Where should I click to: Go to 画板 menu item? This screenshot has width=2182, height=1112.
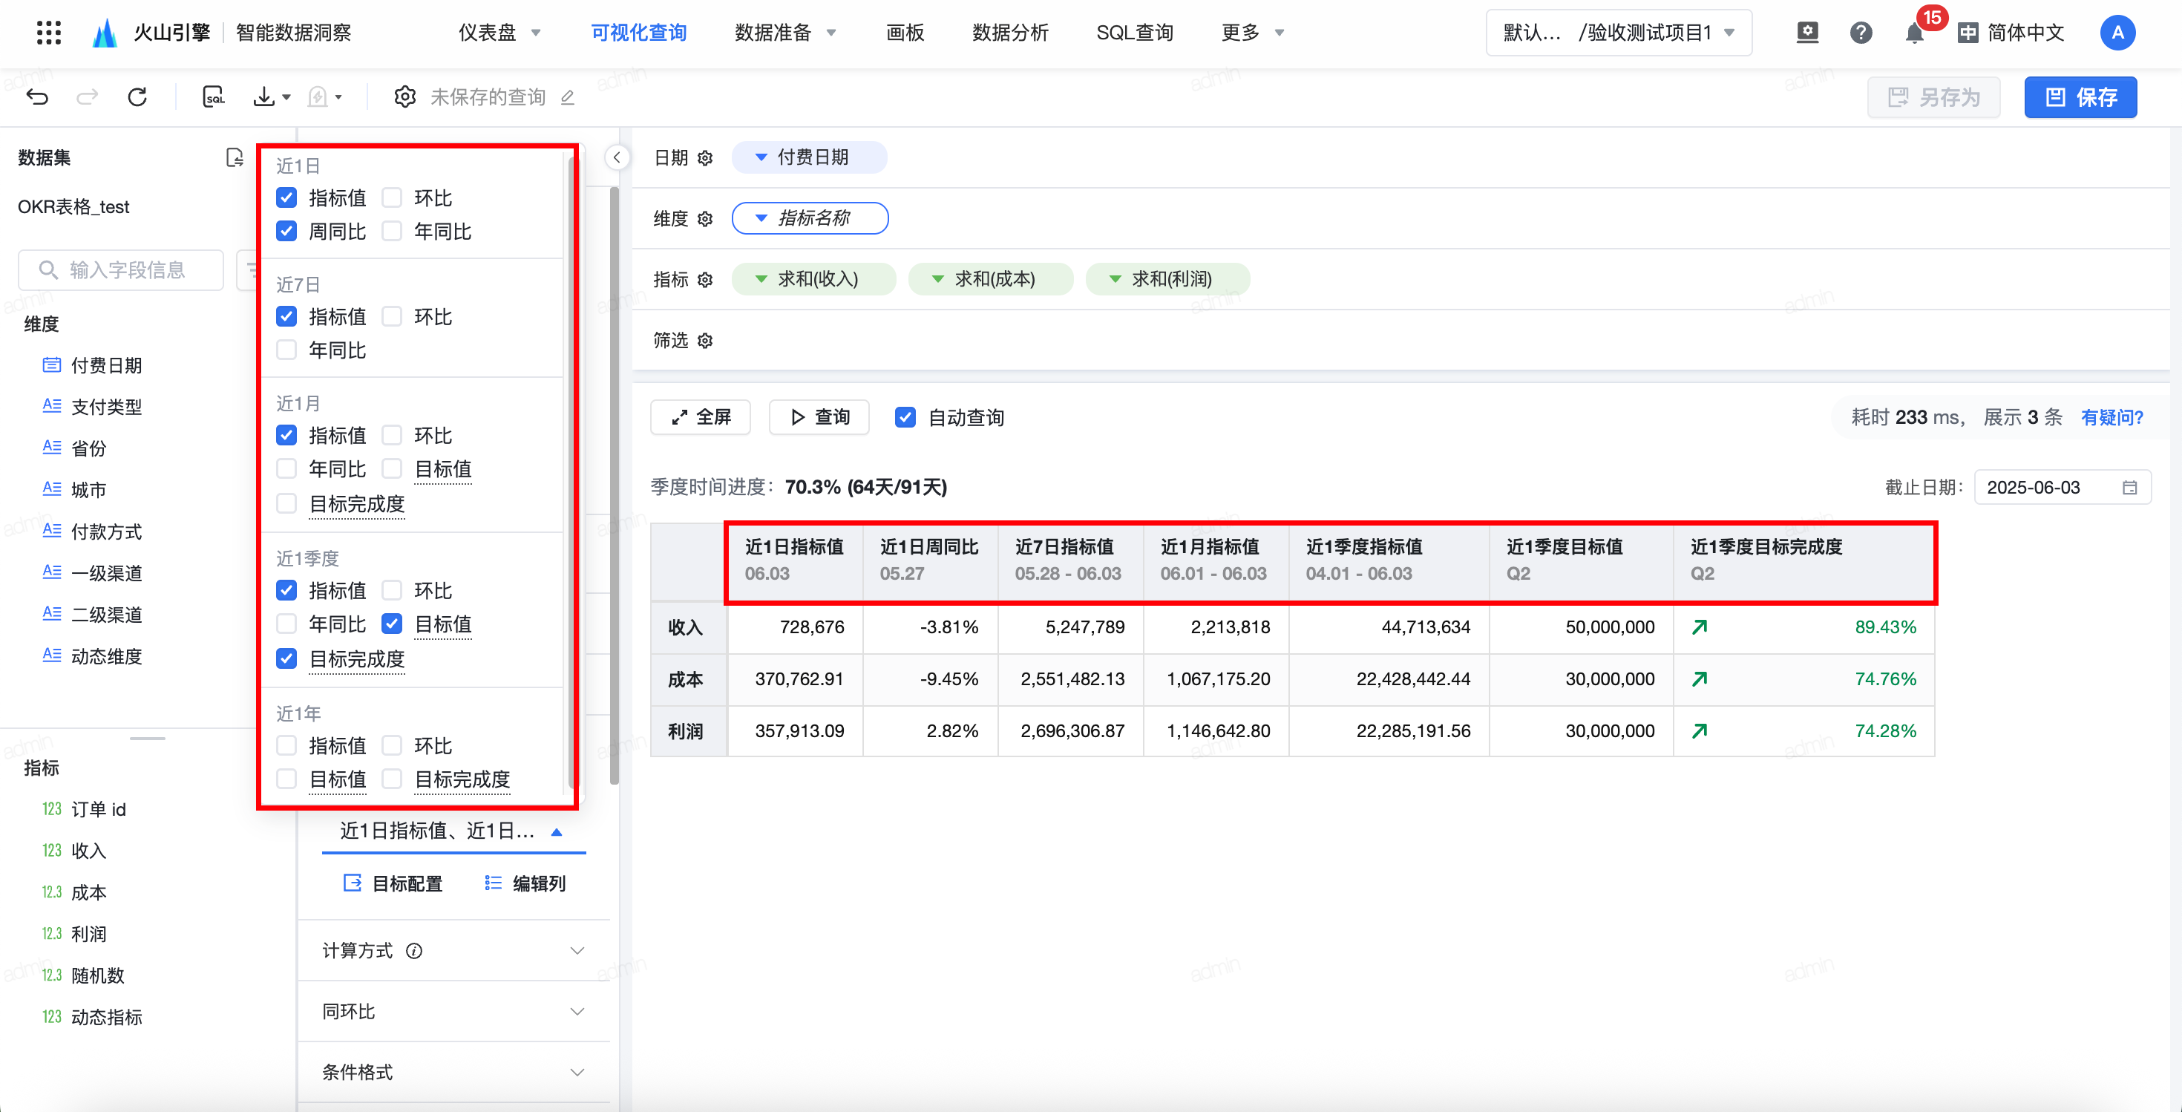point(905,33)
